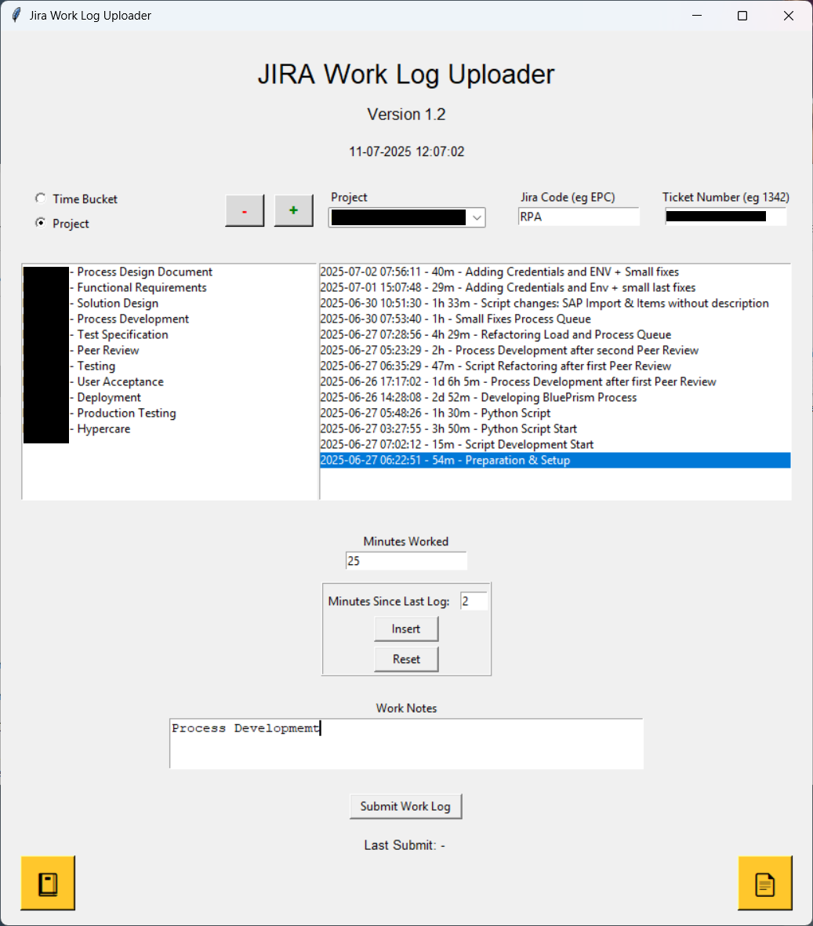Open the Project dropdown
Viewport: 813px width, 926px height.
476,217
